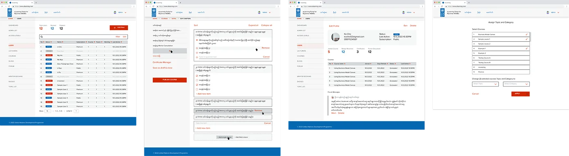Click the Daw Theingi Aye Chan user row
This screenshot has width=569, height=156.
coord(83,64)
